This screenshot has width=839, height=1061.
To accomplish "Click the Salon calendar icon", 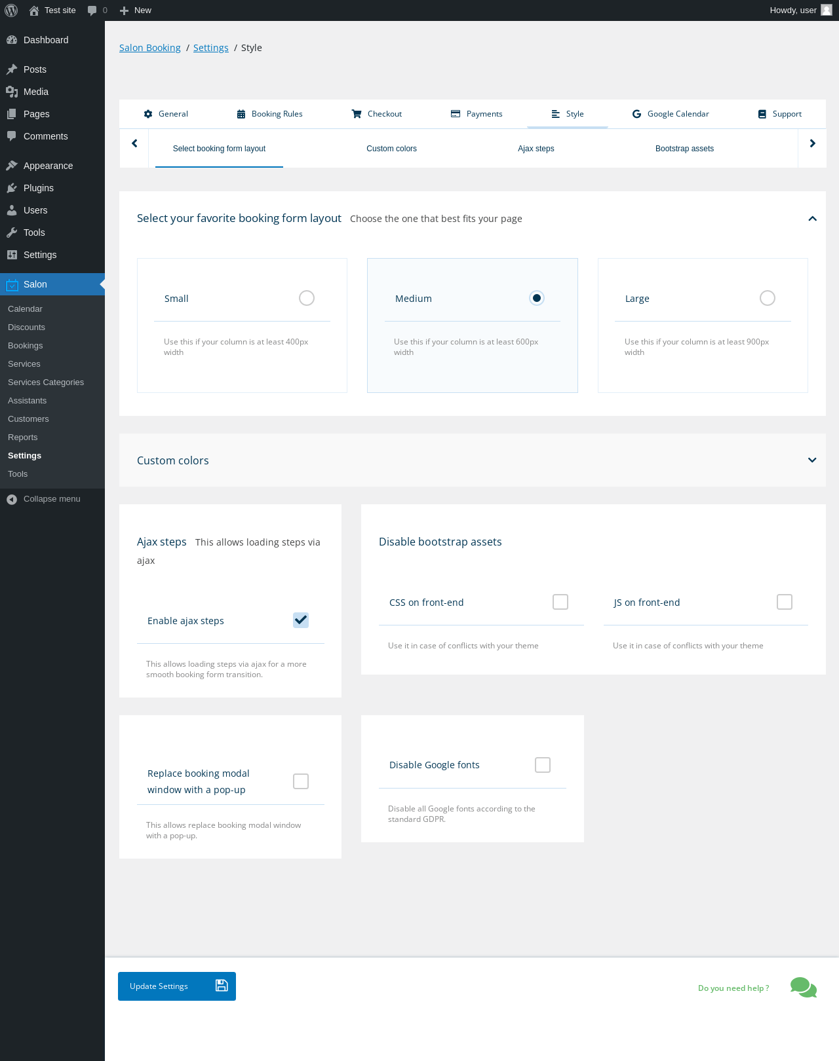I will pyautogui.click(x=12, y=284).
